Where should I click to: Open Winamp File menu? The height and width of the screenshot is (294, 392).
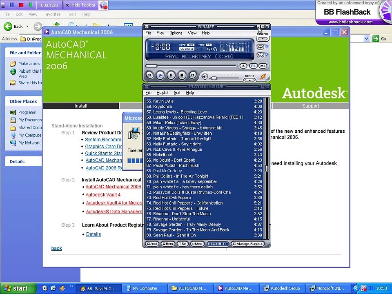148,33
